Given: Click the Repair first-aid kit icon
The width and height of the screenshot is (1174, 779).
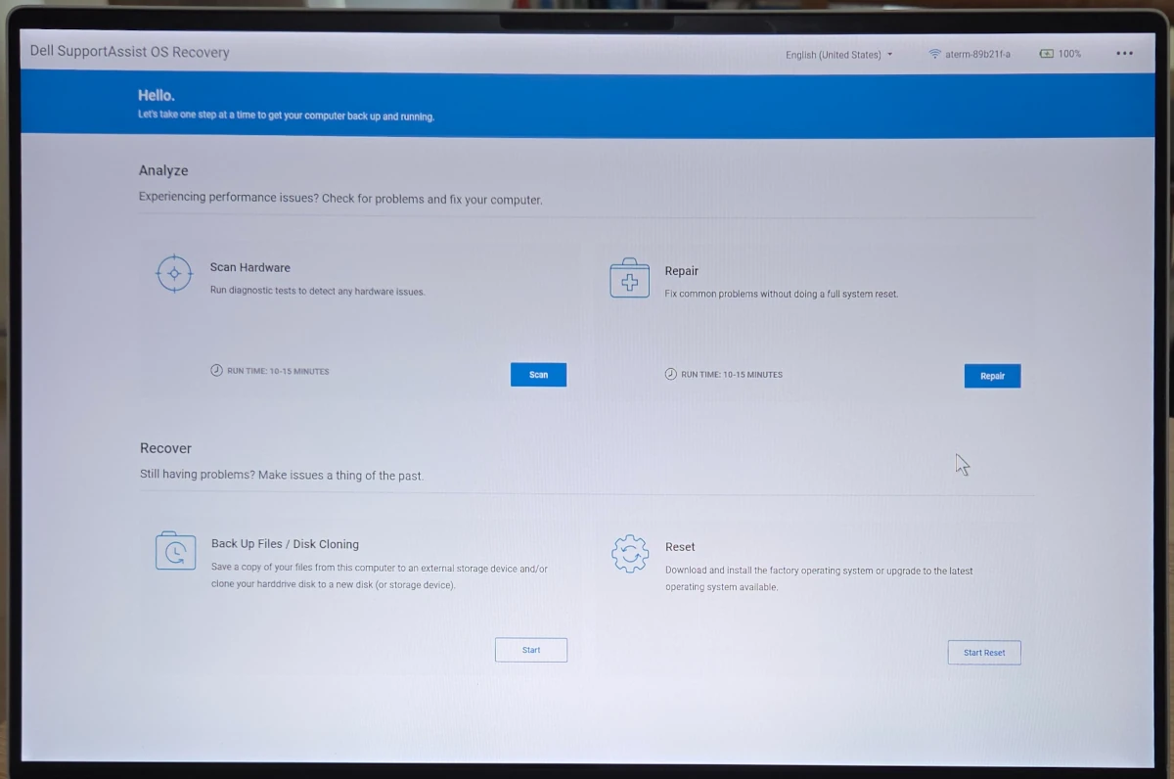Looking at the screenshot, I should pos(629,279).
